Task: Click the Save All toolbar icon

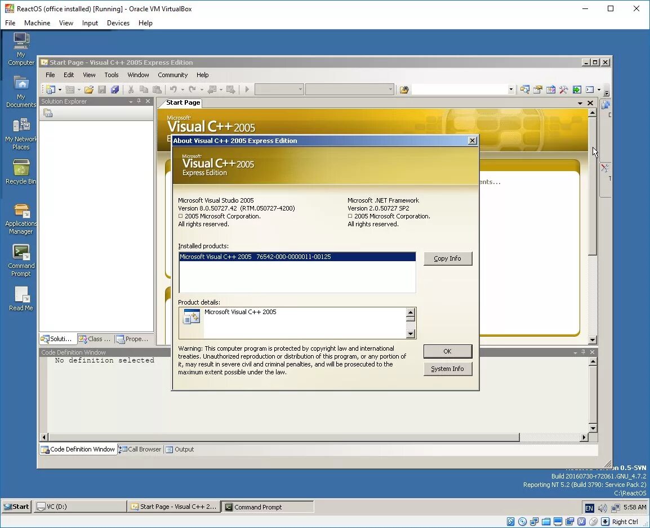Action: (x=115, y=90)
